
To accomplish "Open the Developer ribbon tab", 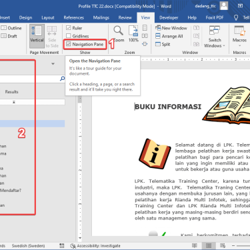I will [x=169, y=17].
